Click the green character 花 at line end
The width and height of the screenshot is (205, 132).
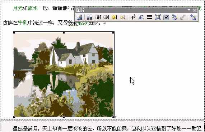pyautogui.click(x=199, y=8)
